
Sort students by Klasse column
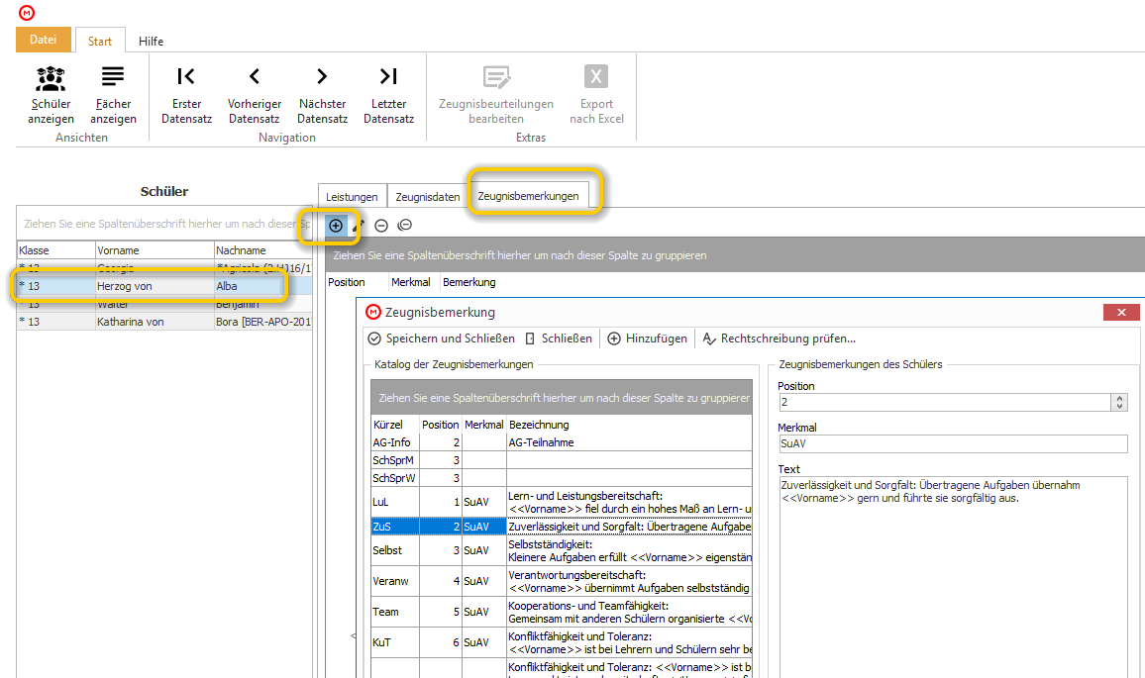(56, 250)
